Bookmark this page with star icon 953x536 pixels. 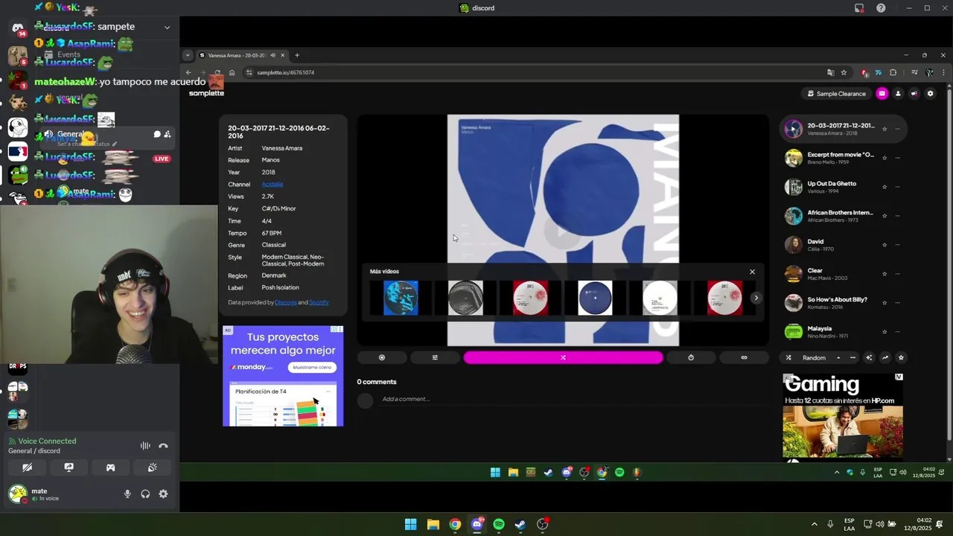point(844,72)
